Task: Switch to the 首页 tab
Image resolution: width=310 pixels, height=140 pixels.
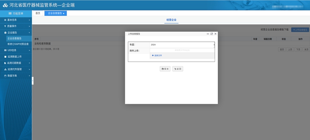Action: click(38, 13)
